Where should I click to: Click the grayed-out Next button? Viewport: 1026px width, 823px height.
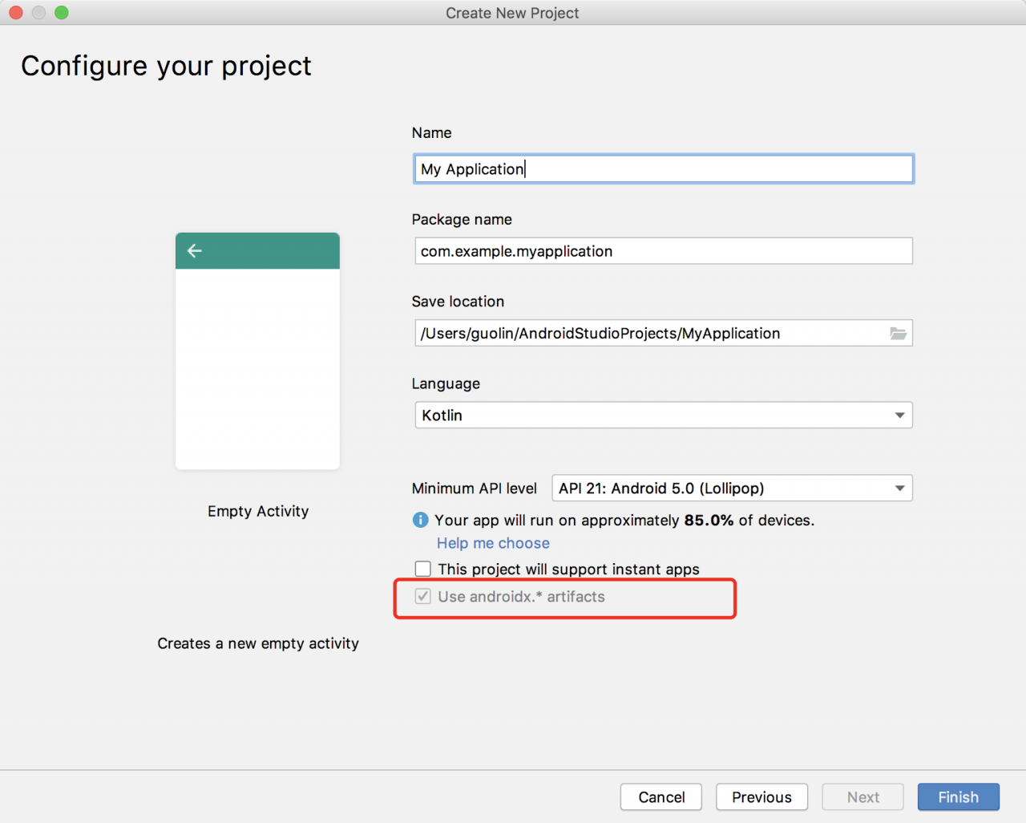pyautogui.click(x=862, y=797)
